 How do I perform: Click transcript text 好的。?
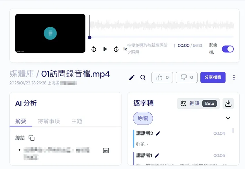(142, 144)
